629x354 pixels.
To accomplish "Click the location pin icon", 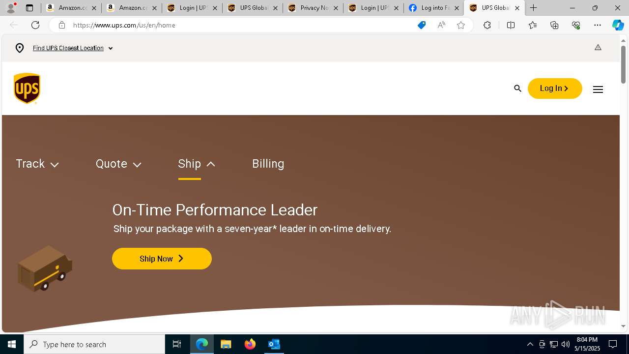I will [x=20, y=48].
